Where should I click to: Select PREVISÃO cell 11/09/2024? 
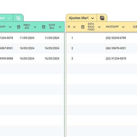pos(27,38)
